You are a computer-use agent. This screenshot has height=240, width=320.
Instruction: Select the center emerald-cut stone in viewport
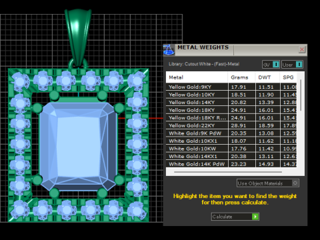tap(79, 146)
